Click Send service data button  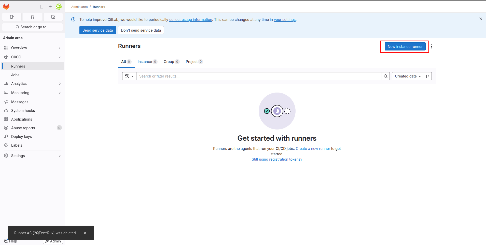(98, 30)
